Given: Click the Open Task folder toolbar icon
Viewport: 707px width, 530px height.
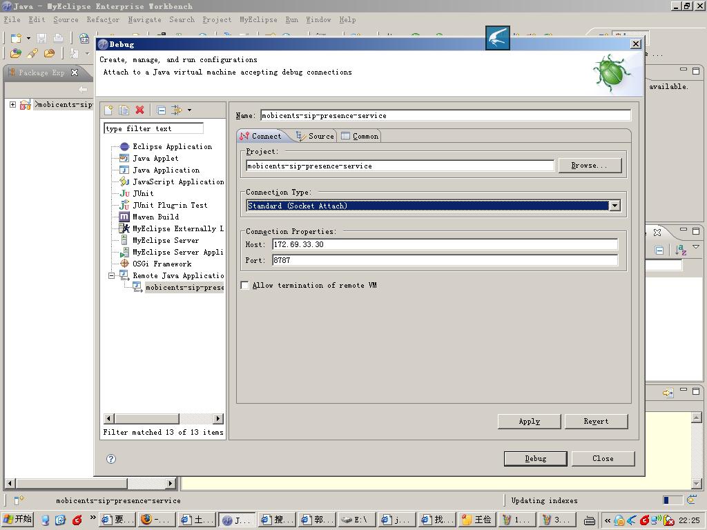Looking at the screenshot, I should click(49, 54).
